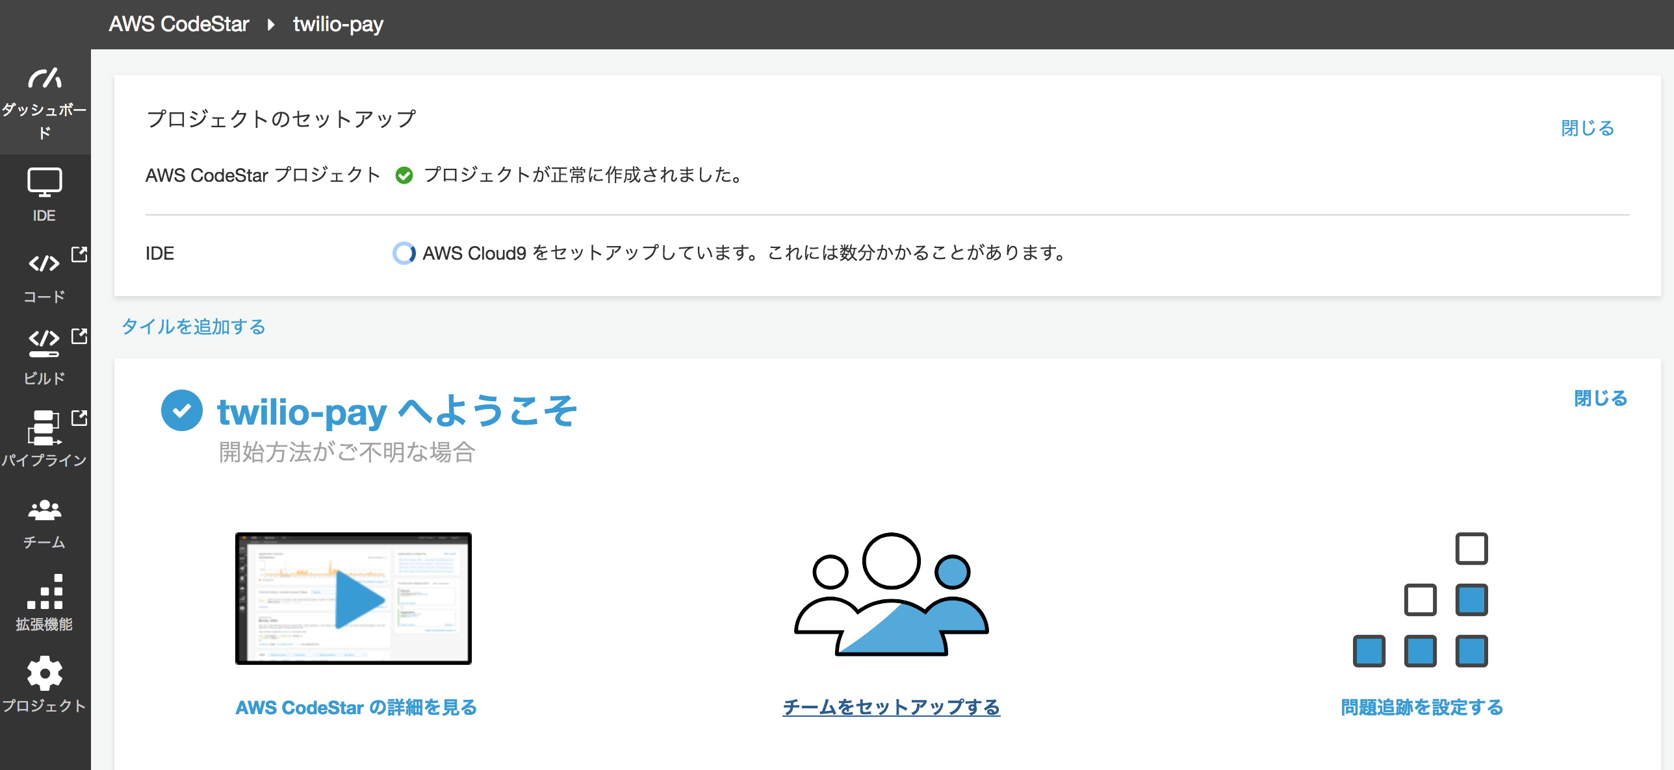The width and height of the screenshot is (1674, 770).
Task: Click the IDE row label in setup panel
Action: [x=160, y=253]
